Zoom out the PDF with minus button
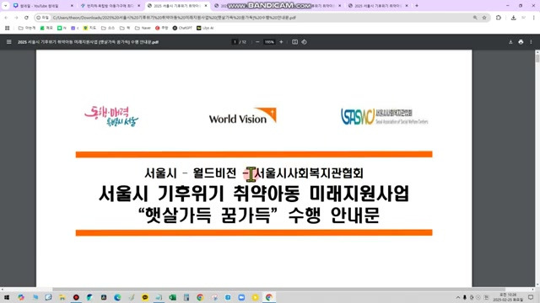The height and width of the screenshot is (303, 540). pyautogui.click(x=257, y=42)
